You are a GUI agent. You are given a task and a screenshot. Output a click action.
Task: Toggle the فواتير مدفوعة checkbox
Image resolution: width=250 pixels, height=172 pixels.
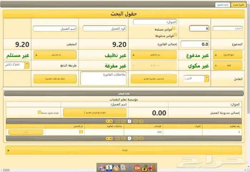[x=175, y=35]
